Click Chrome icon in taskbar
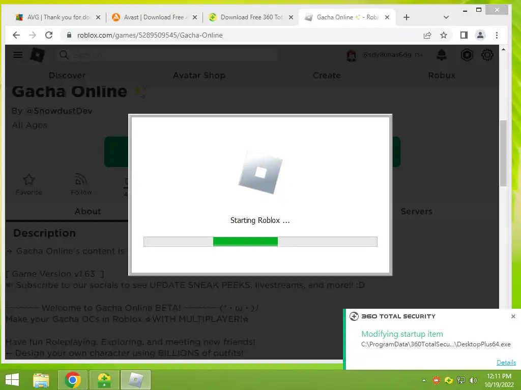This screenshot has width=521, height=390. tap(72, 380)
